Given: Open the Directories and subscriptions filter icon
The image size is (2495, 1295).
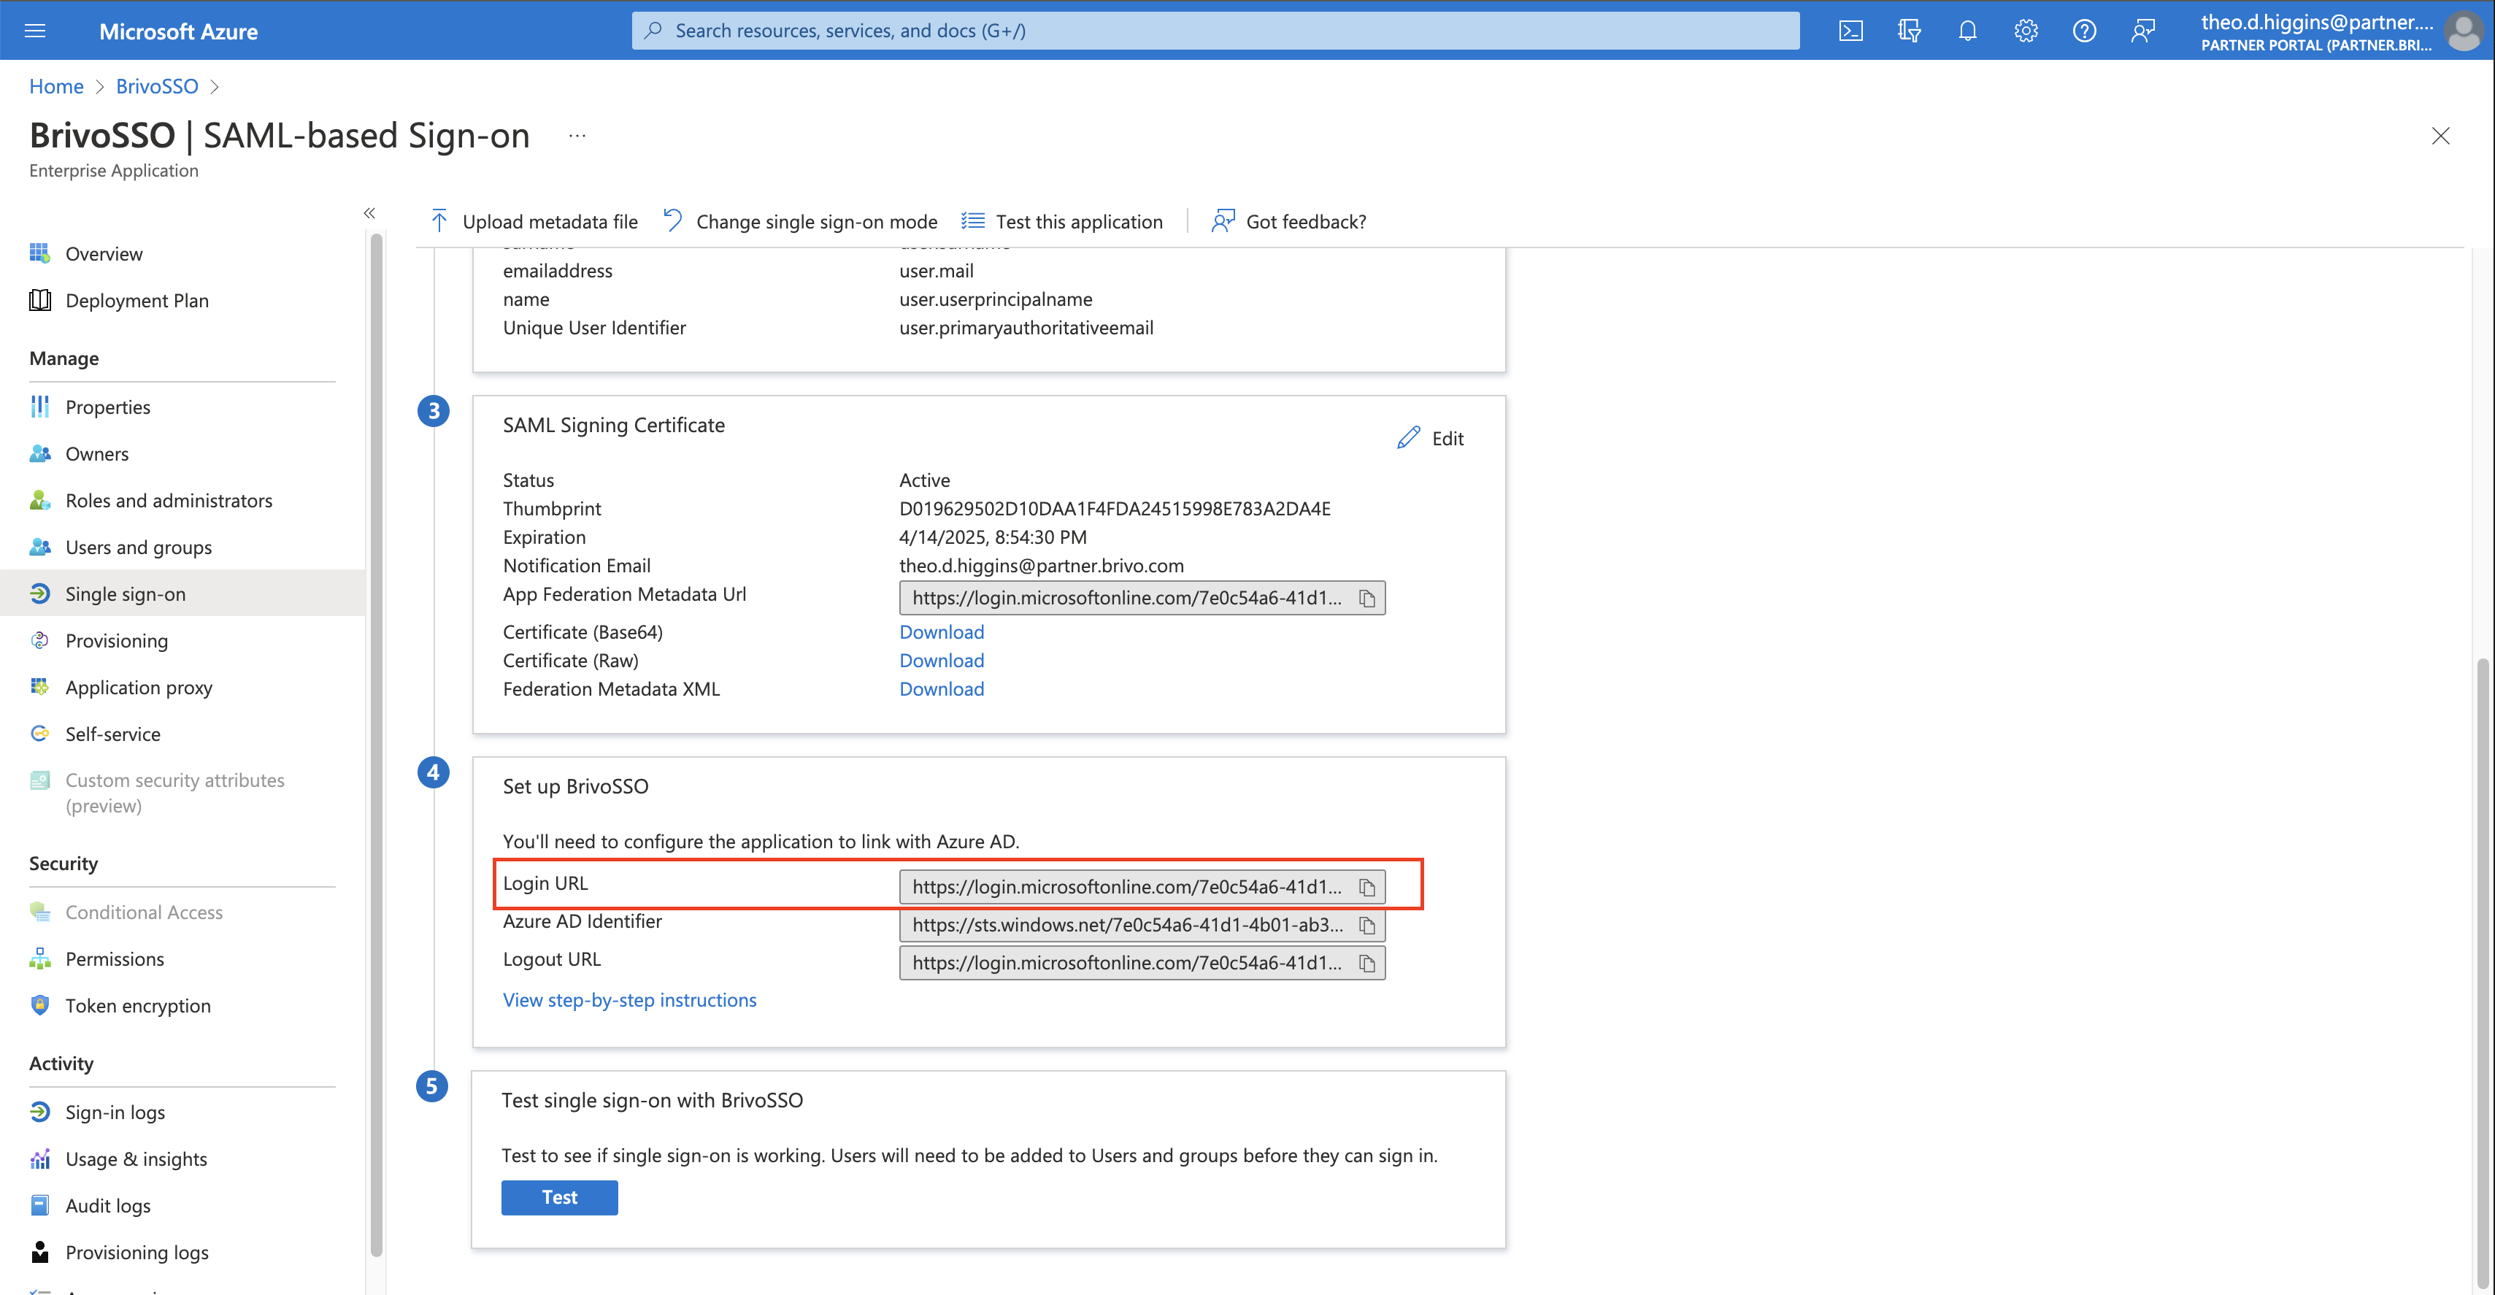Looking at the screenshot, I should 1908,31.
